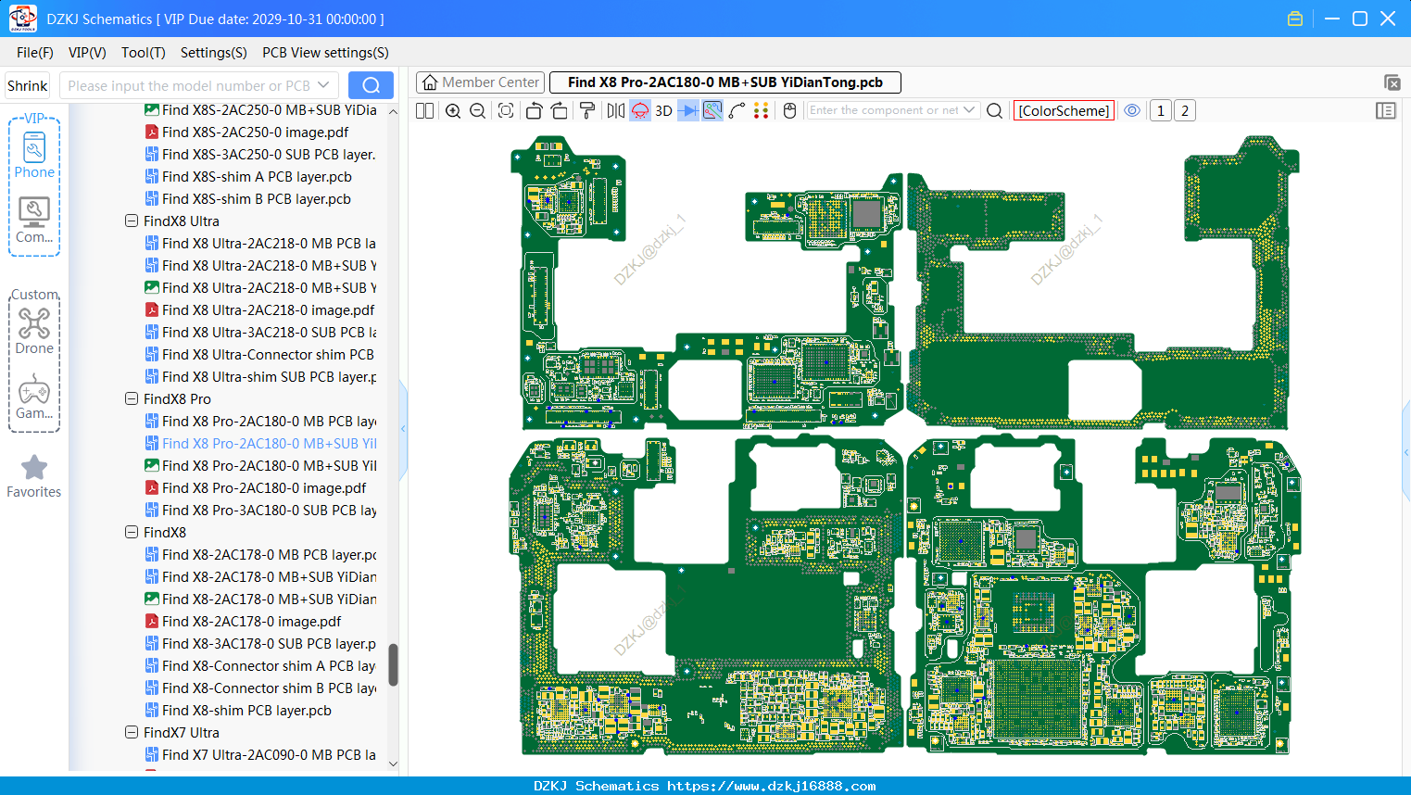
Task: Open Favorites in the sidebar
Action: 34,476
